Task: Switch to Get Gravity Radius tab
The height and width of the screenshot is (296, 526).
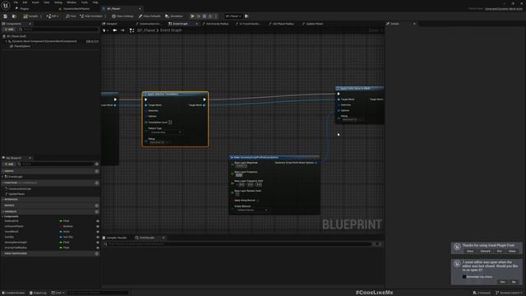Action: (215, 24)
